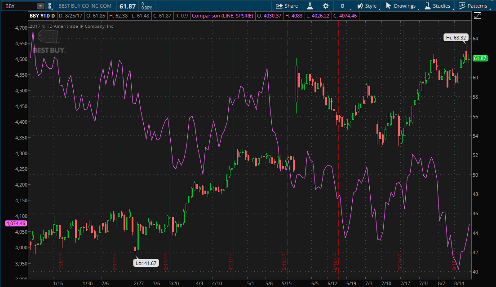Click the L: 61.48 low value
The image size is (496, 287).
[140, 16]
